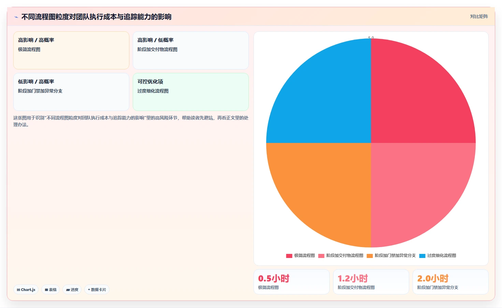
Task: Toggle 阶段加交付物流程图 legend swatch
Action: [x=321, y=256]
